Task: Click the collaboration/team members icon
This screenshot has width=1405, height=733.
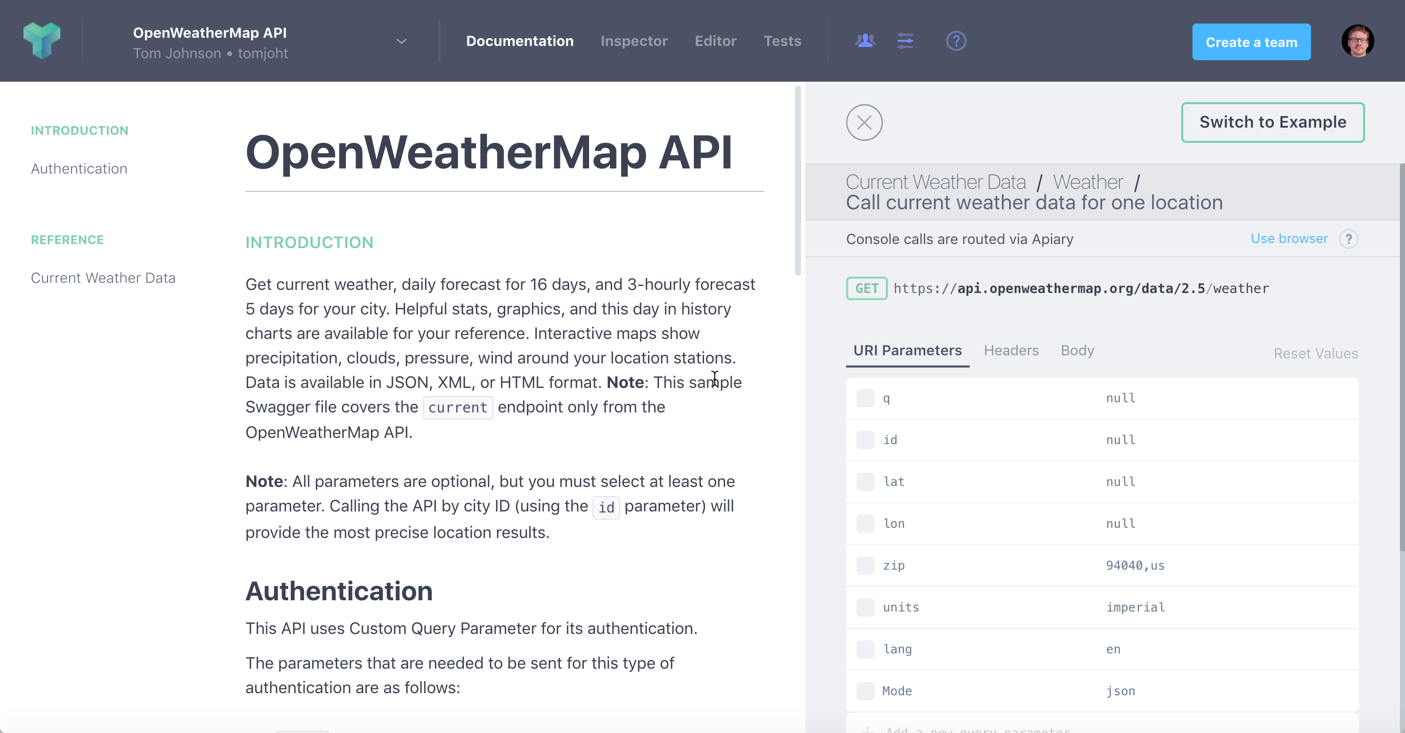Action: pos(864,41)
